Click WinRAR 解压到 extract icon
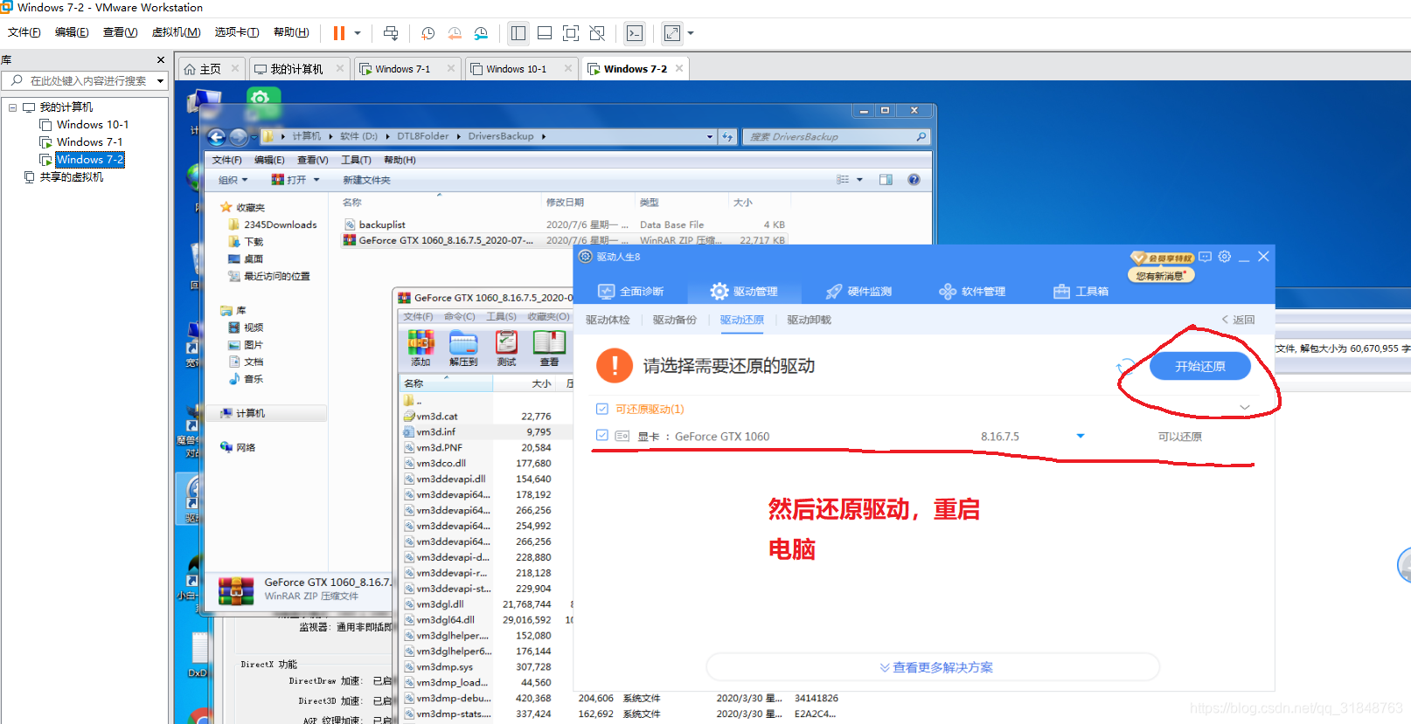Screen dimensions: 1411x724 463,348
